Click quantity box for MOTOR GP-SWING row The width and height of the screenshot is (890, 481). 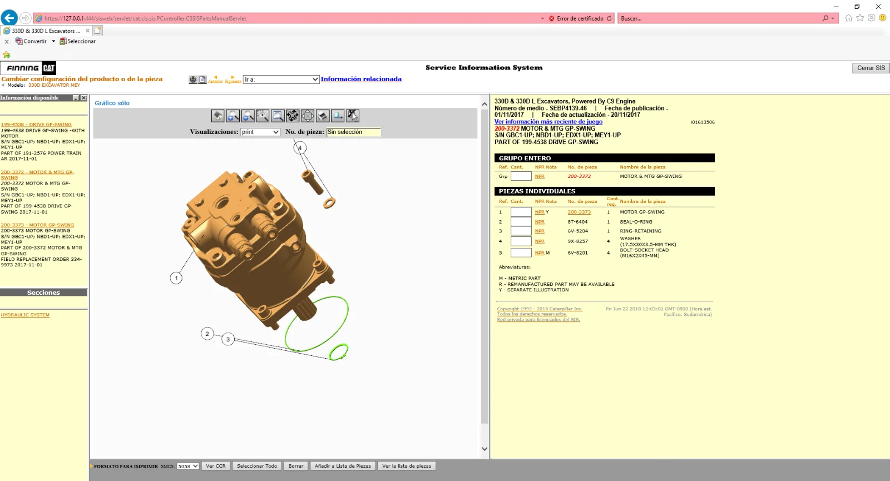pos(521,212)
